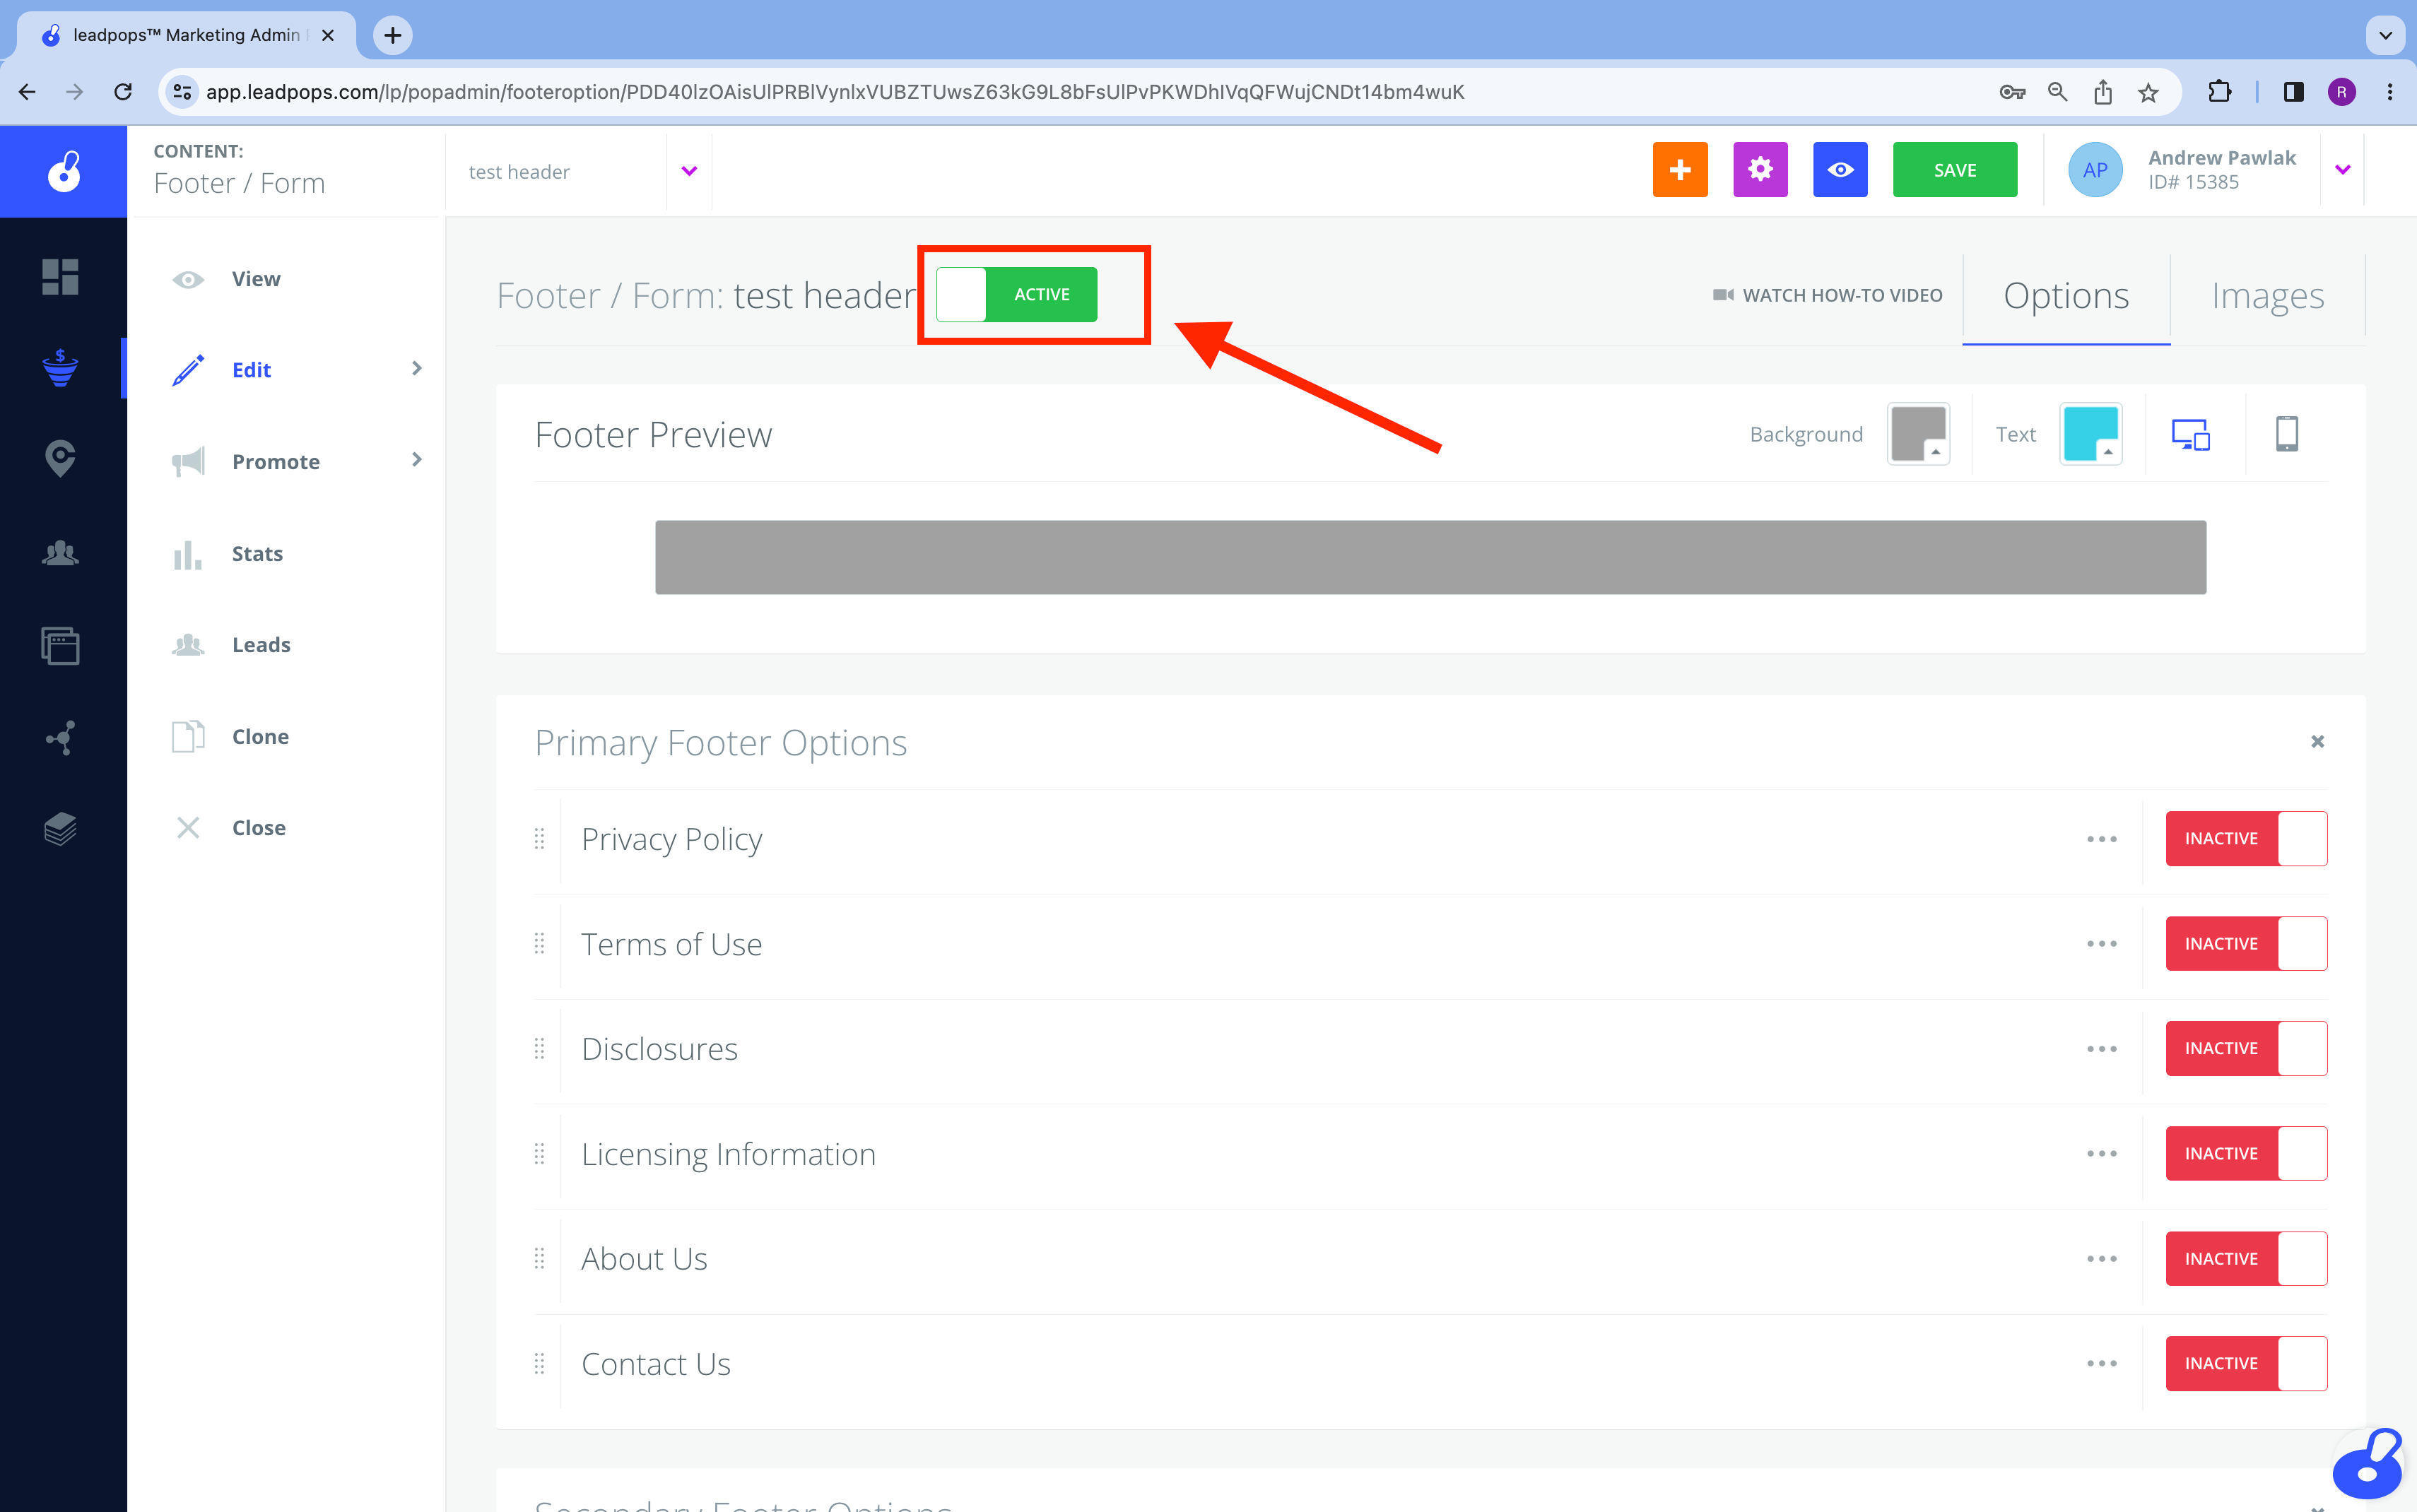Click the leadpops logo in the sidebar
The width and height of the screenshot is (2417, 1512).
(63, 171)
